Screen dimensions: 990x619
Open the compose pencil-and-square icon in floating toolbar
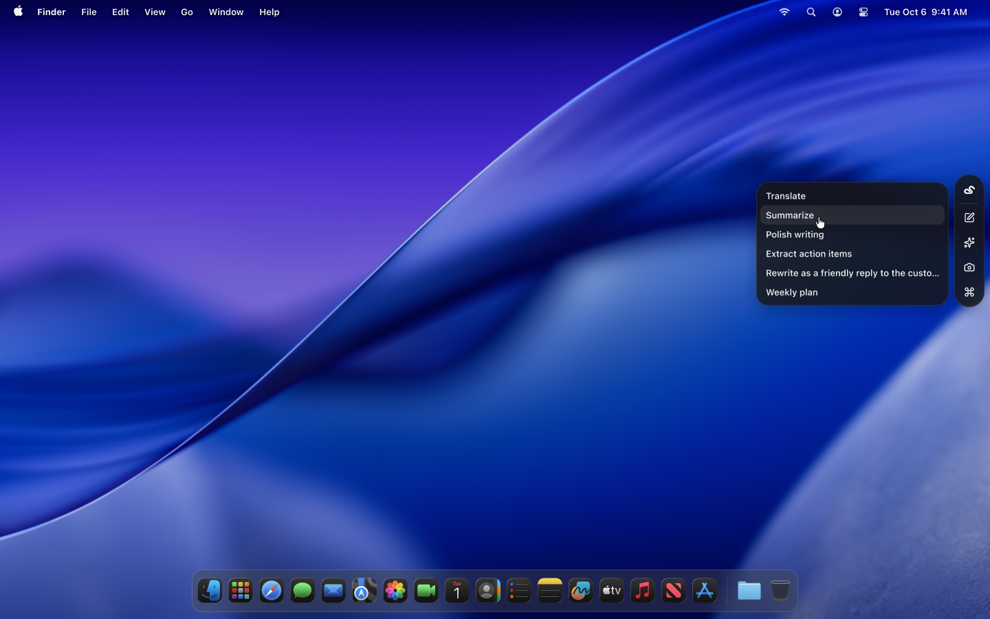969,217
